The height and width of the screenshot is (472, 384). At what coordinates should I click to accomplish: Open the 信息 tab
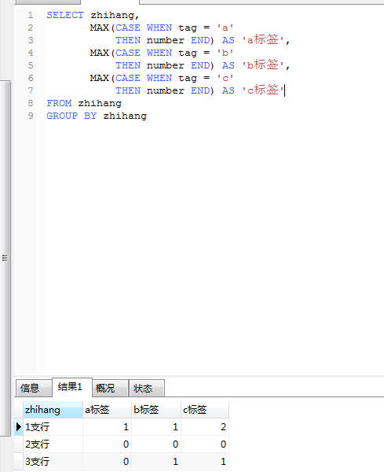pyautogui.click(x=33, y=388)
